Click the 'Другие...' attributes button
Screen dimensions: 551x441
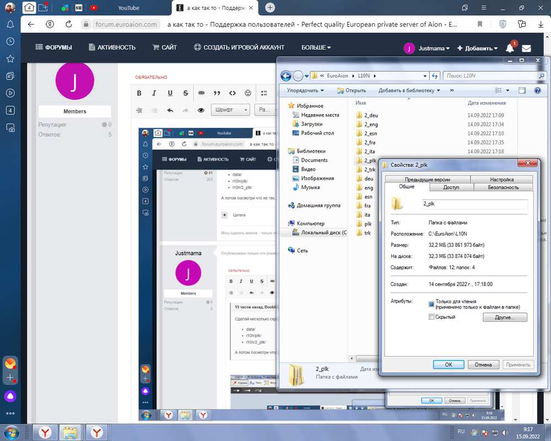[x=505, y=318]
